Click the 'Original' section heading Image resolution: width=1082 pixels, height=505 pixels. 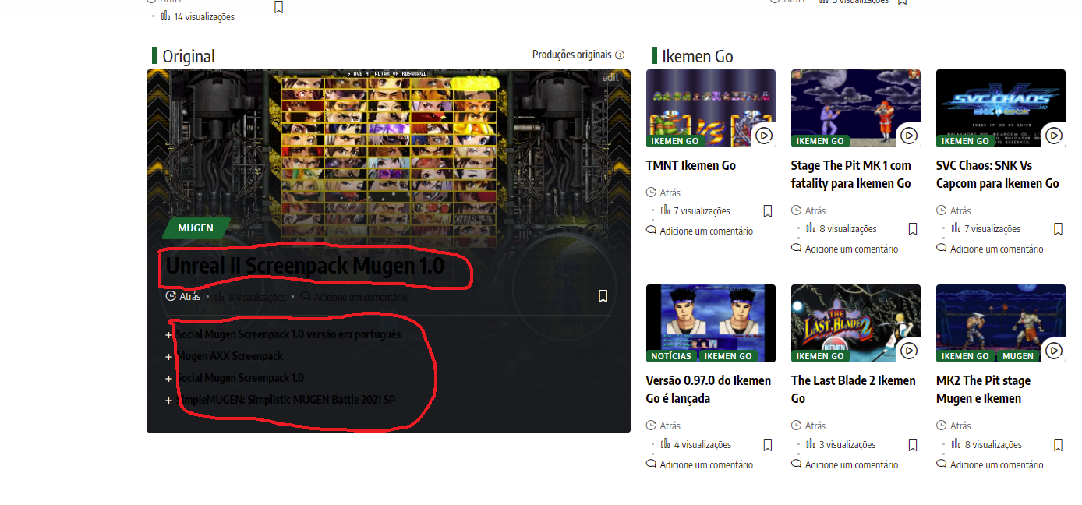tap(188, 56)
